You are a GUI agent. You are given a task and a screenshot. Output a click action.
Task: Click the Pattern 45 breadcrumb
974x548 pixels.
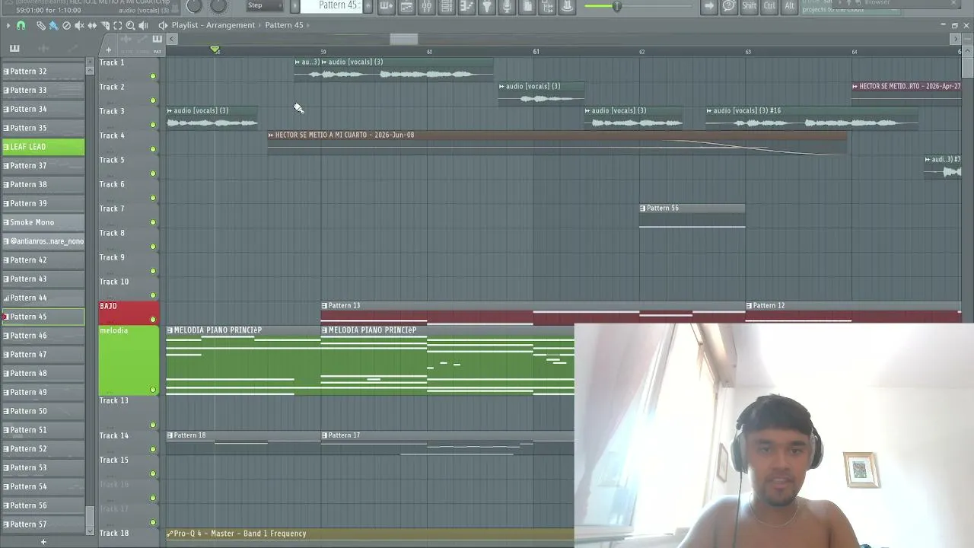coord(284,25)
